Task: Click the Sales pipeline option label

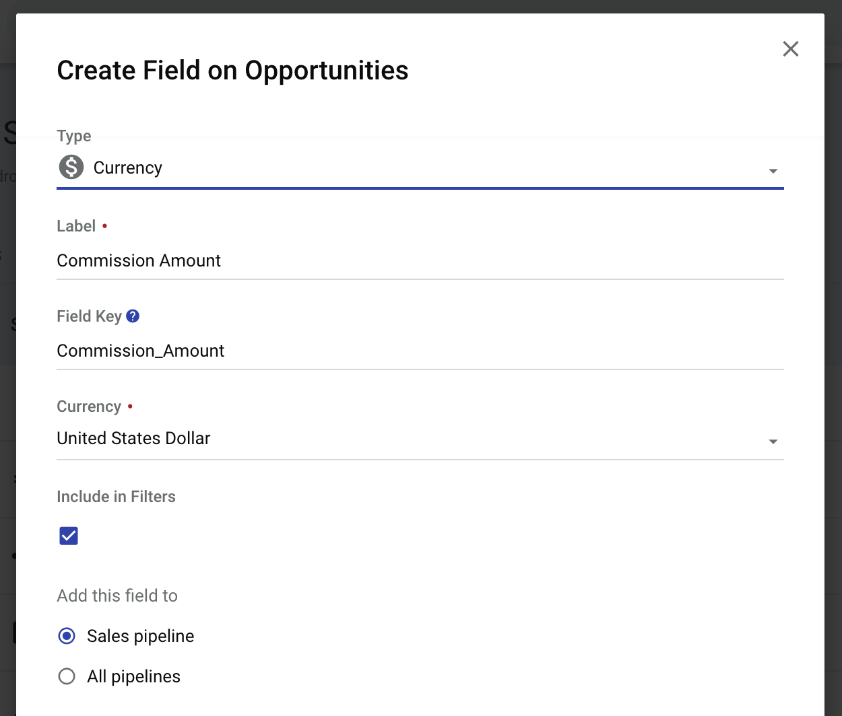Action: coord(141,636)
